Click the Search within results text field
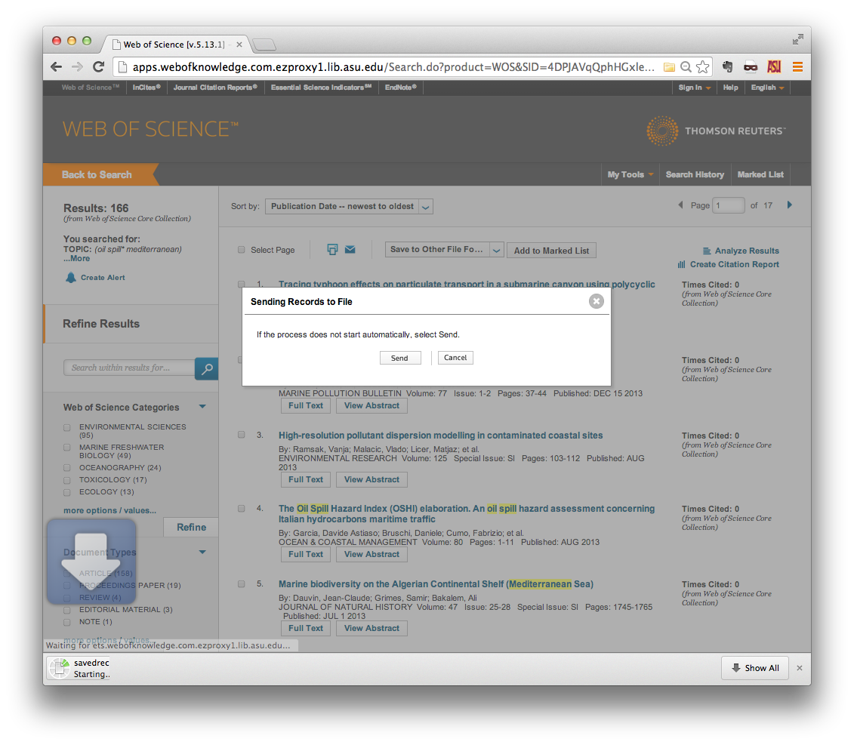854x745 pixels. pyautogui.click(x=129, y=368)
